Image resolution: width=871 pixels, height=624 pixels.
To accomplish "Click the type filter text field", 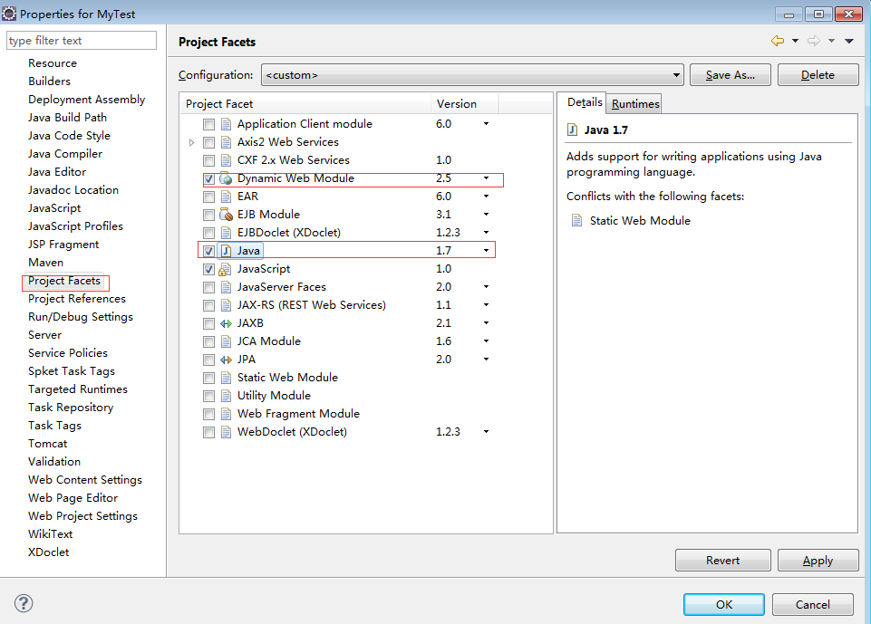I will click(x=82, y=41).
